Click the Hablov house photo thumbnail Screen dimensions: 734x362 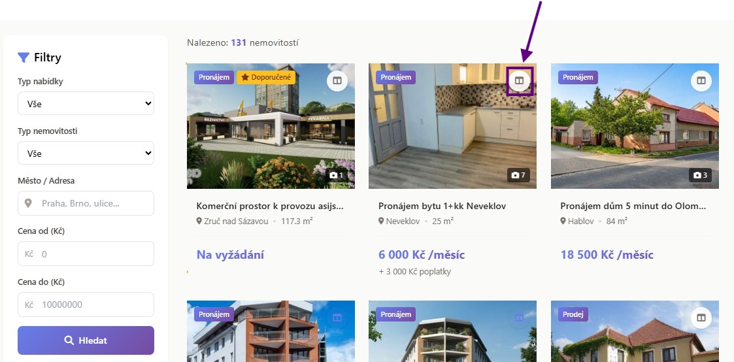click(635, 126)
